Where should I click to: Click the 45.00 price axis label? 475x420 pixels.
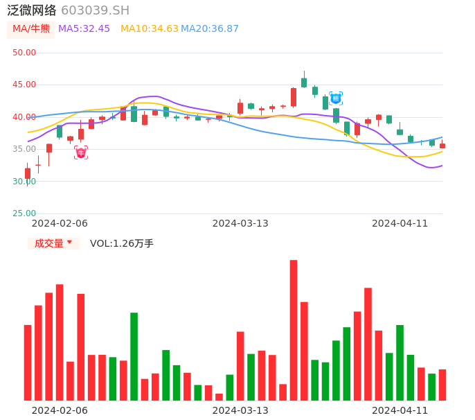[x=24, y=85]
